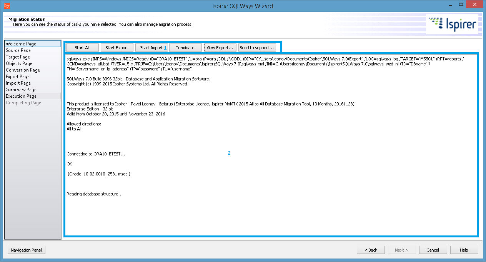Open the Navigation Panel
Screen dimensions: 486x262
pyautogui.click(x=26, y=250)
